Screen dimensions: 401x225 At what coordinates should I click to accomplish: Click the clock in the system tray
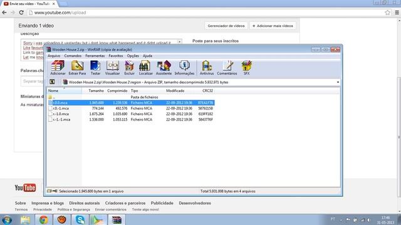click(x=385, y=220)
